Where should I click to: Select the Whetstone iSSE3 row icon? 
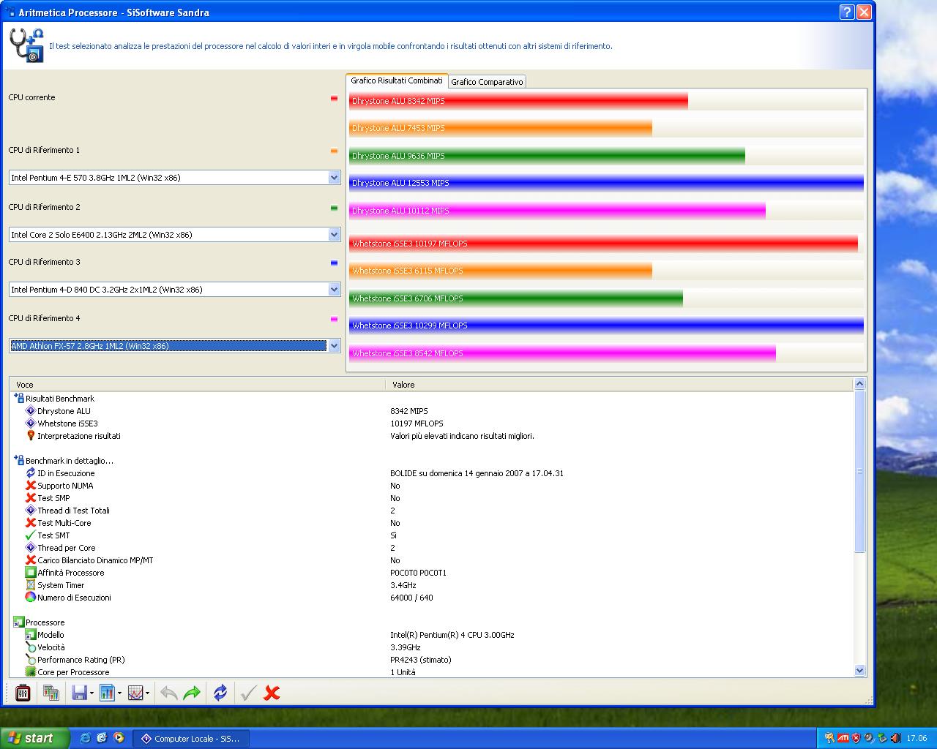tap(31, 424)
